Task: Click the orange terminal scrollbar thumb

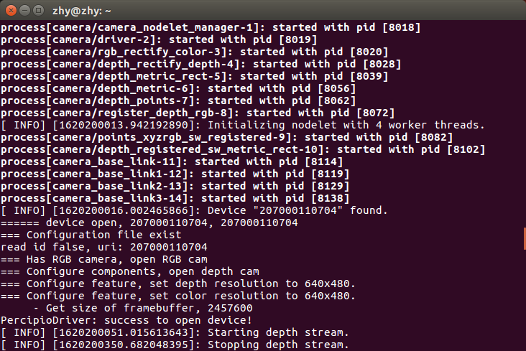Action: coord(525,239)
